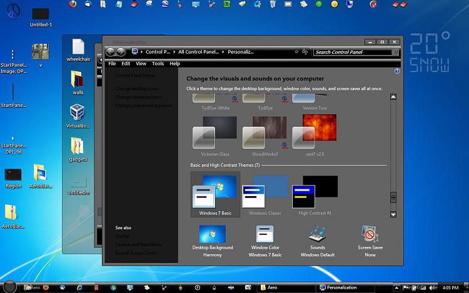The width and height of the screenshot is (469, 293).
Task: Click the Firefox icon on the taskbar
Action: point(46,287)
